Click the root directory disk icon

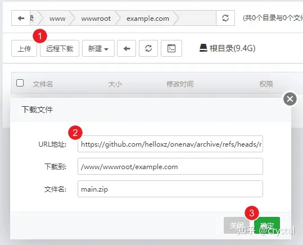click(203, 48)
